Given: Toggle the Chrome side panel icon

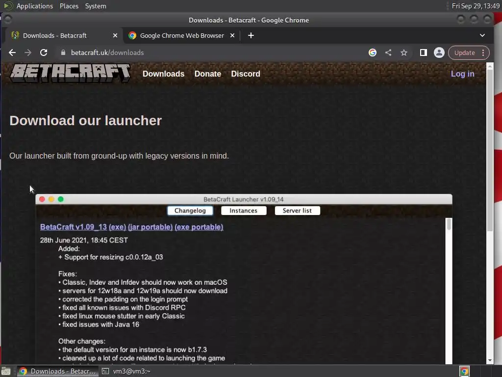Looking at the screenshot, I should (x=423, y=53).
